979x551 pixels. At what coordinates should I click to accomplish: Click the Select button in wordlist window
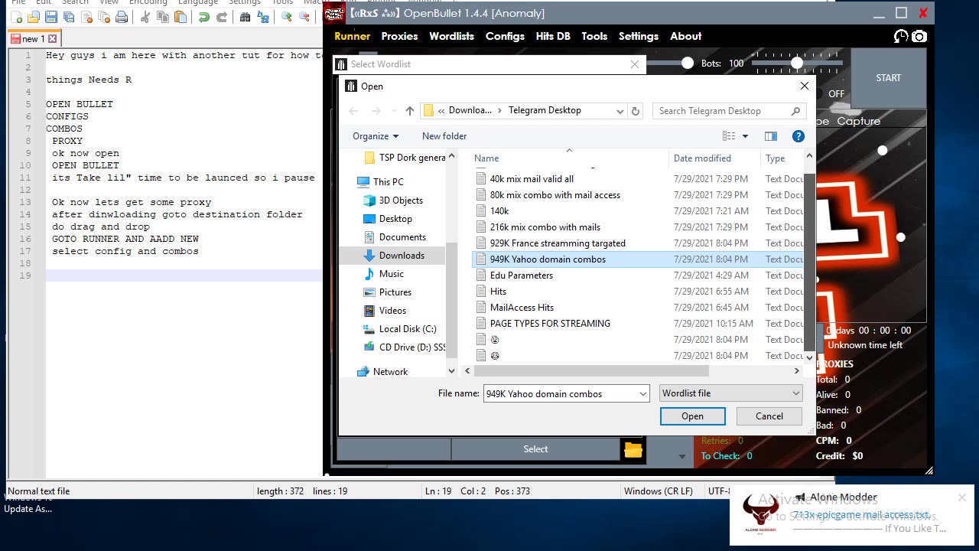coord(535,449)
